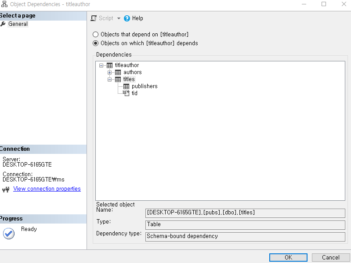Select the titles tree row
Screen dimensions: 351x263
pos(129,79)
